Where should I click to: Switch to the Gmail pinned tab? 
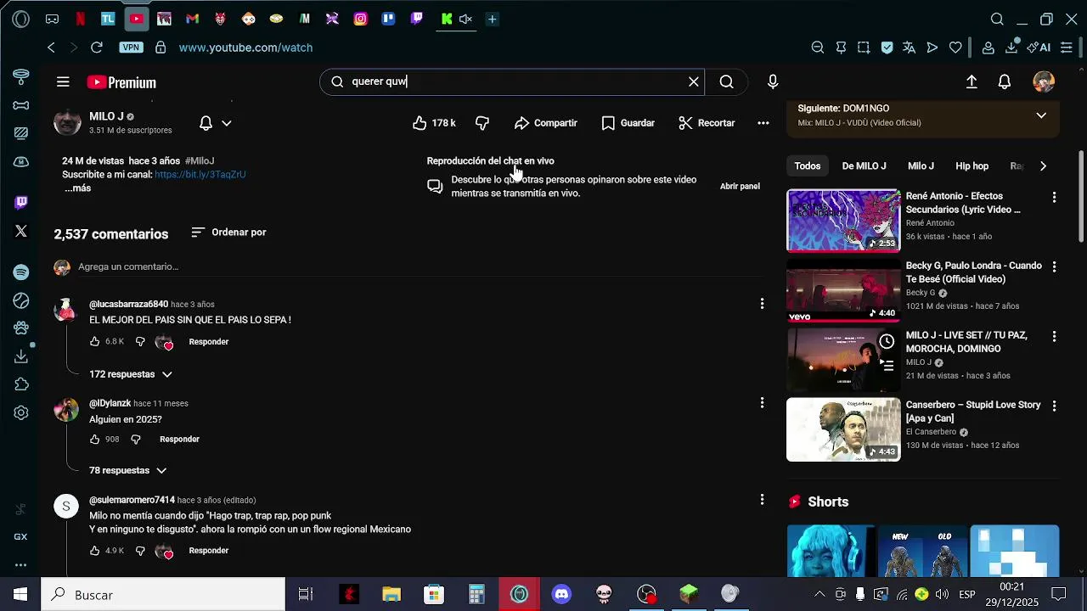pyautogui.click(x=192, y=19)
